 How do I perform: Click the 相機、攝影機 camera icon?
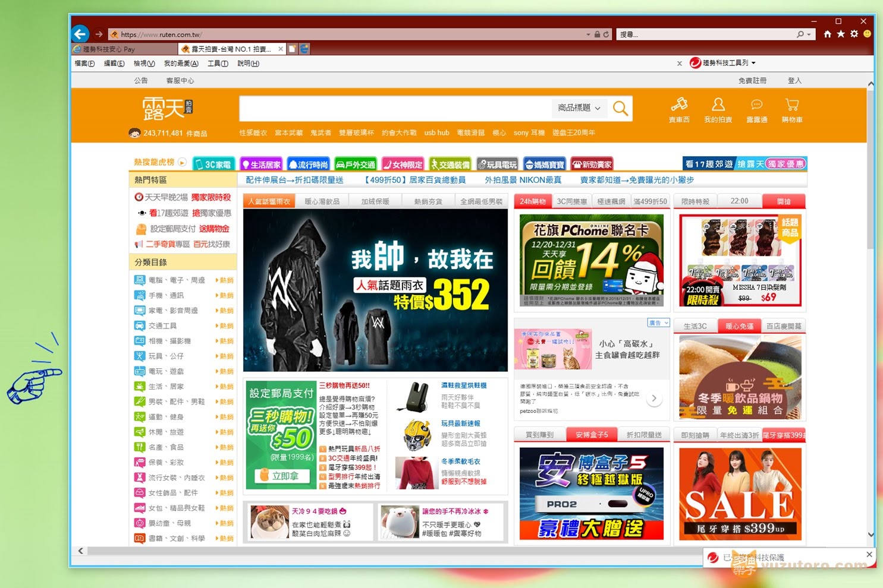tap(140, 341)
